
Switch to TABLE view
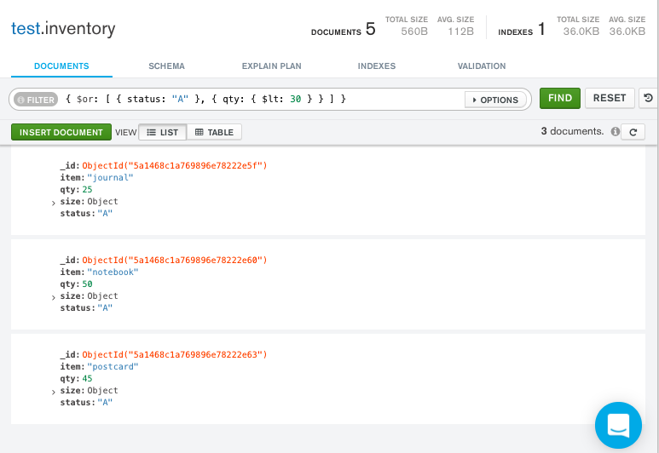coord(214,132)
